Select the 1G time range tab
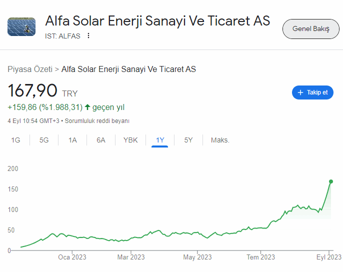This screenshot has height=272, width=343. click(15, 140)
